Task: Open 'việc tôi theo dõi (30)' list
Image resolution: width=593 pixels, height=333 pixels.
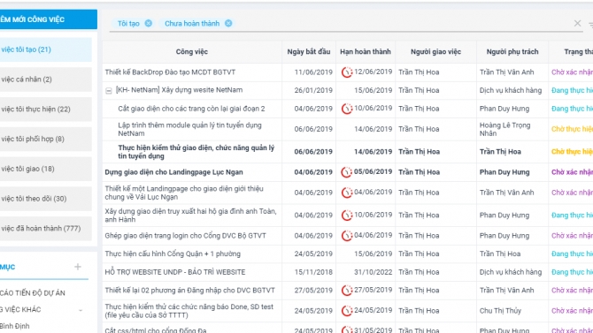Action: tap(46, 199)
